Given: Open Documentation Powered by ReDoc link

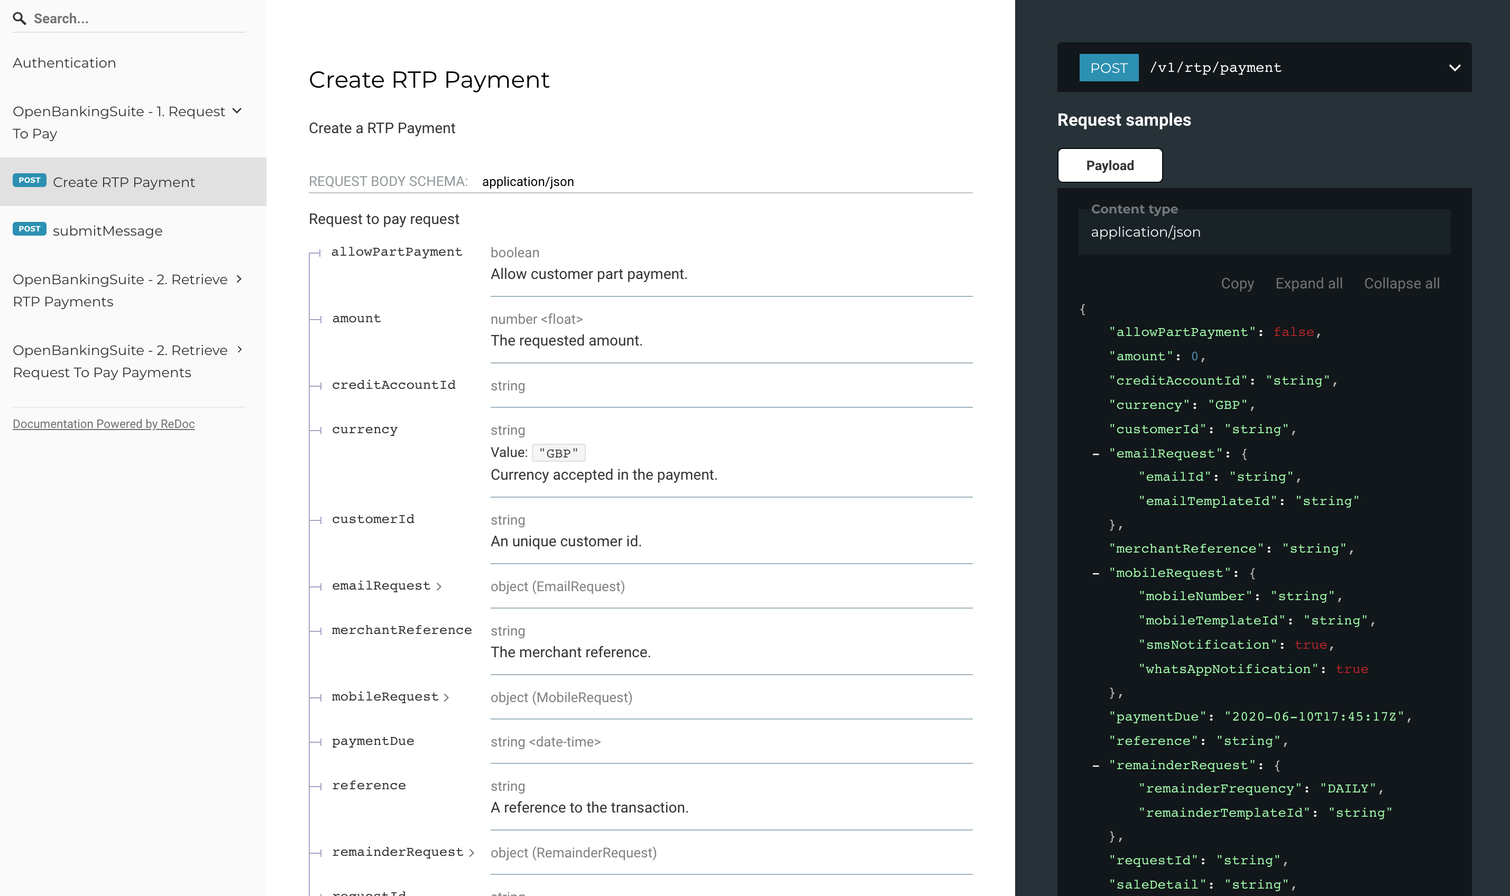Looking at the screenshot, I should 103,423.
